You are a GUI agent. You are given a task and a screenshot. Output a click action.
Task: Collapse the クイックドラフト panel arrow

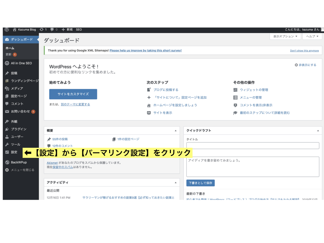[318, 131]
